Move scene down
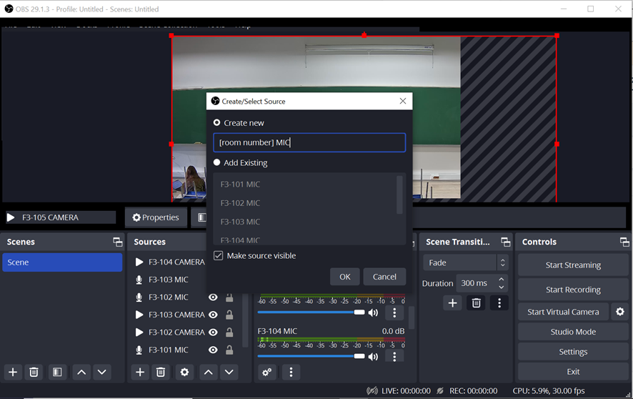 [x=101, y=372]
